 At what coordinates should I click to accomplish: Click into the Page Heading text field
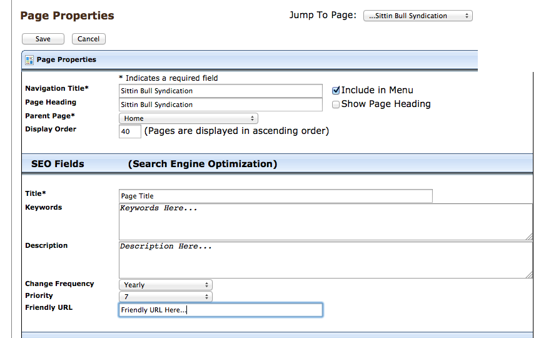[220, 105]
